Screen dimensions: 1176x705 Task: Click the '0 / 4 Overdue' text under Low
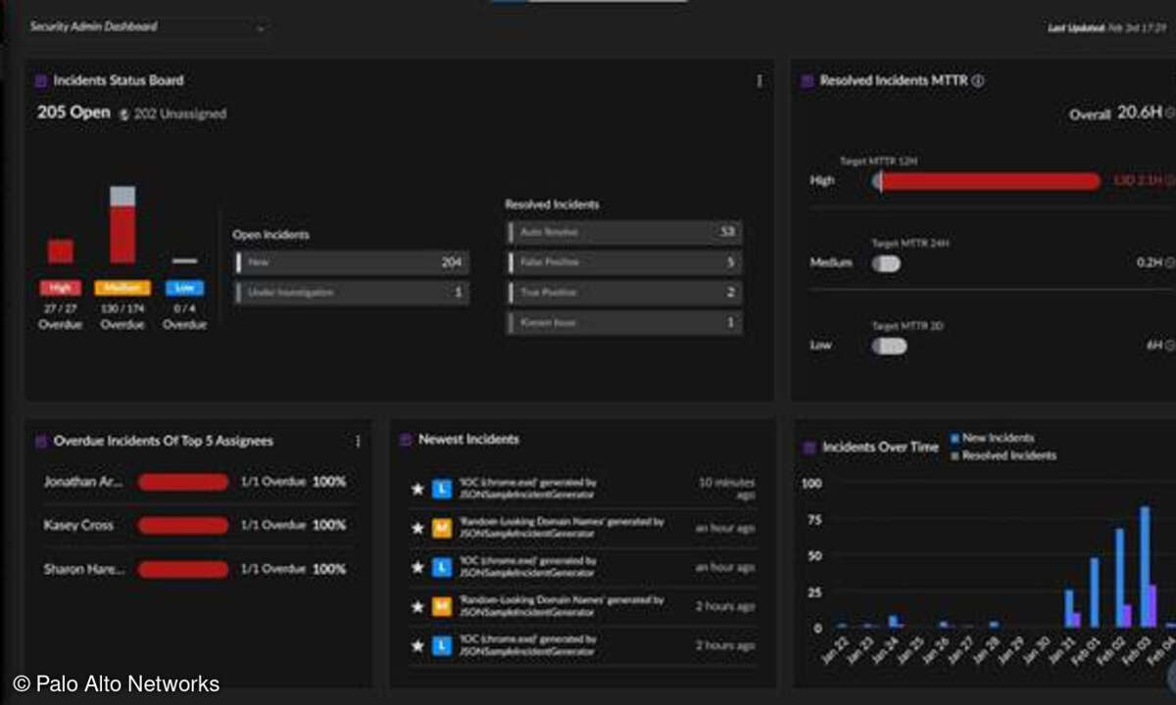click(x=184, y=317)
